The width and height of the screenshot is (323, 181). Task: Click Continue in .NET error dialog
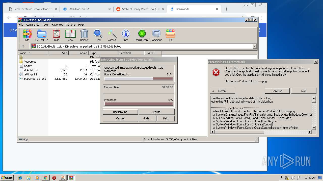pos(277,91)
